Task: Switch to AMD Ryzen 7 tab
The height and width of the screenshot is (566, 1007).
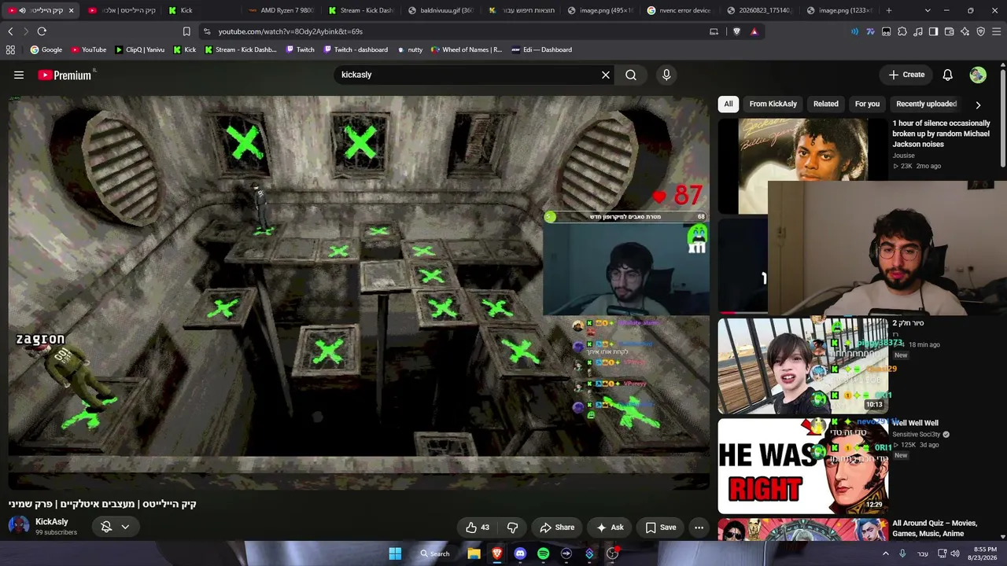Action: point(281,10)
